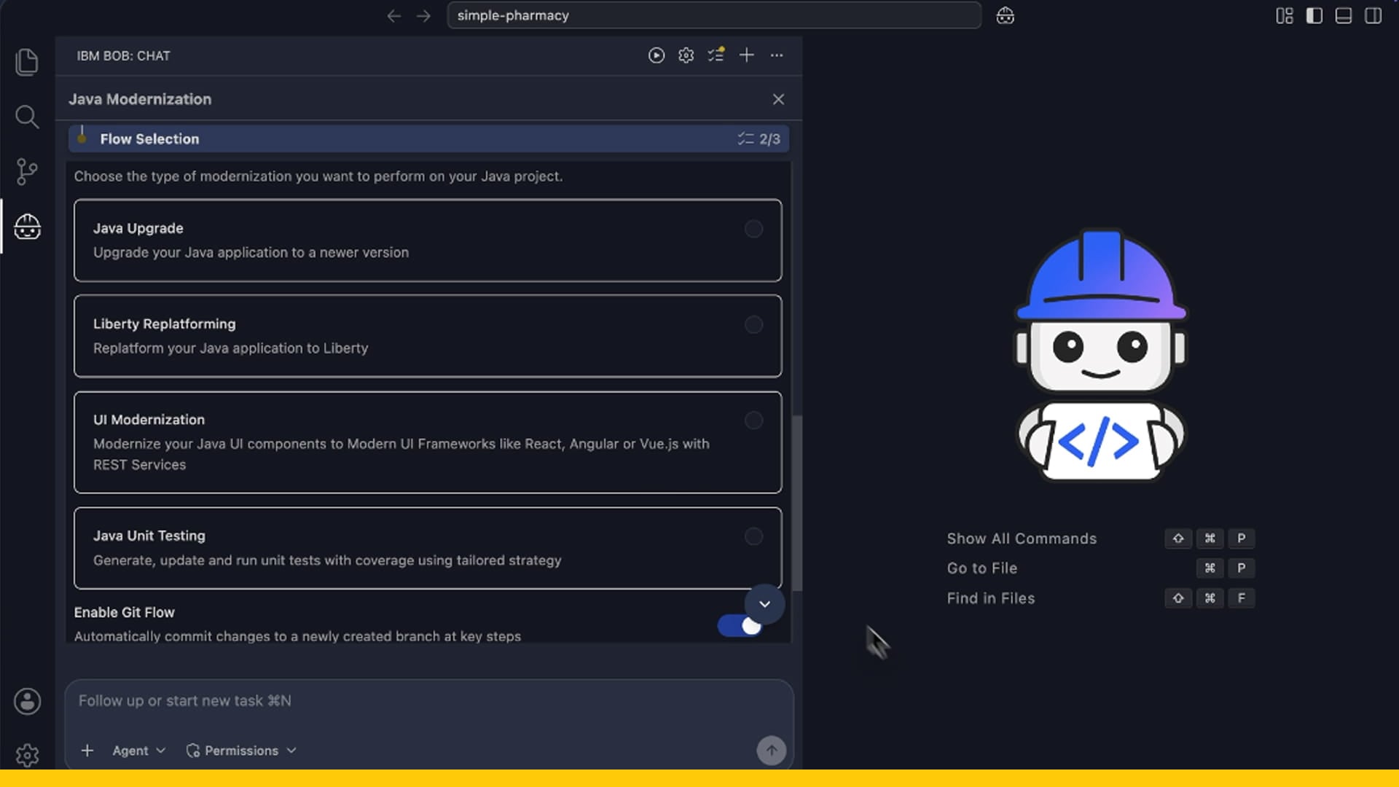Click 'Upgrade your Java application to a newer version'
Viewport: 1399px width, 787px height.
tap(251, 252)
